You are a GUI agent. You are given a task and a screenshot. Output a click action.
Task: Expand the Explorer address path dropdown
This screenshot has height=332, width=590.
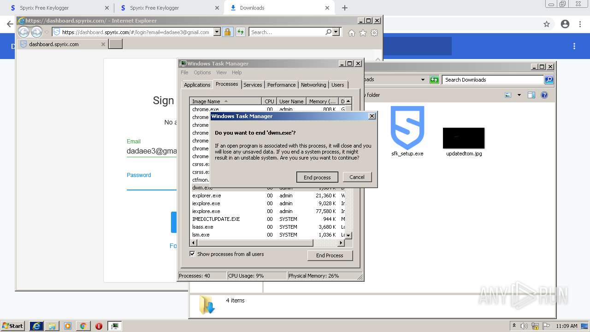point(423,80)
